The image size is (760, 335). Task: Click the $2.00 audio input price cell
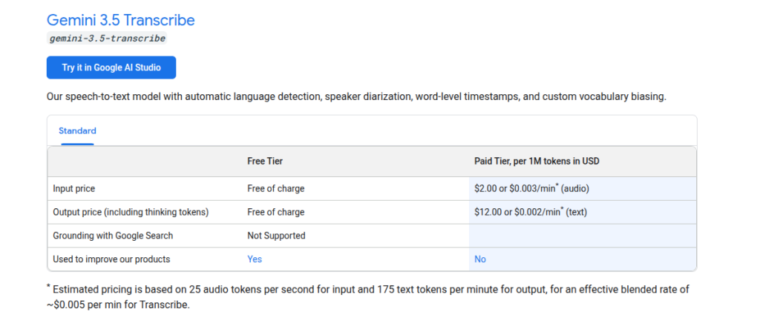tap(531, 189)
